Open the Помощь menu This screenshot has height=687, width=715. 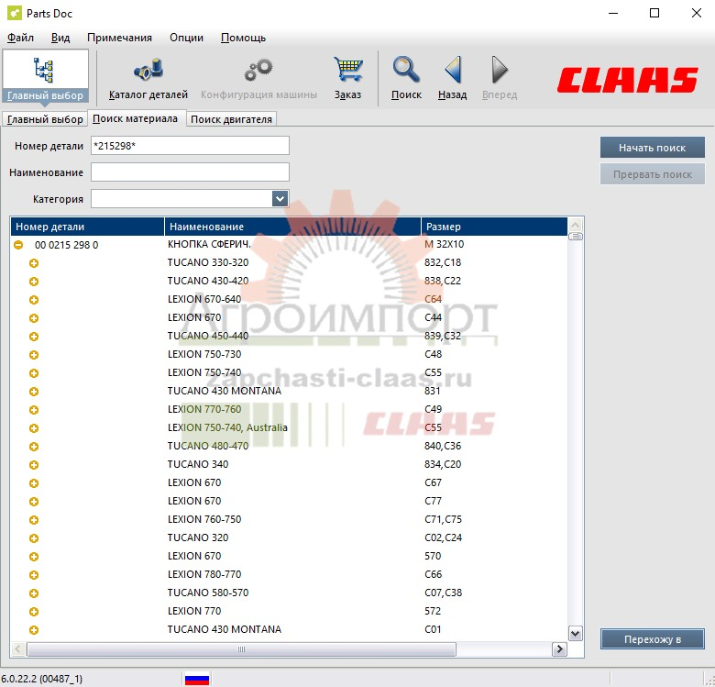243,38
